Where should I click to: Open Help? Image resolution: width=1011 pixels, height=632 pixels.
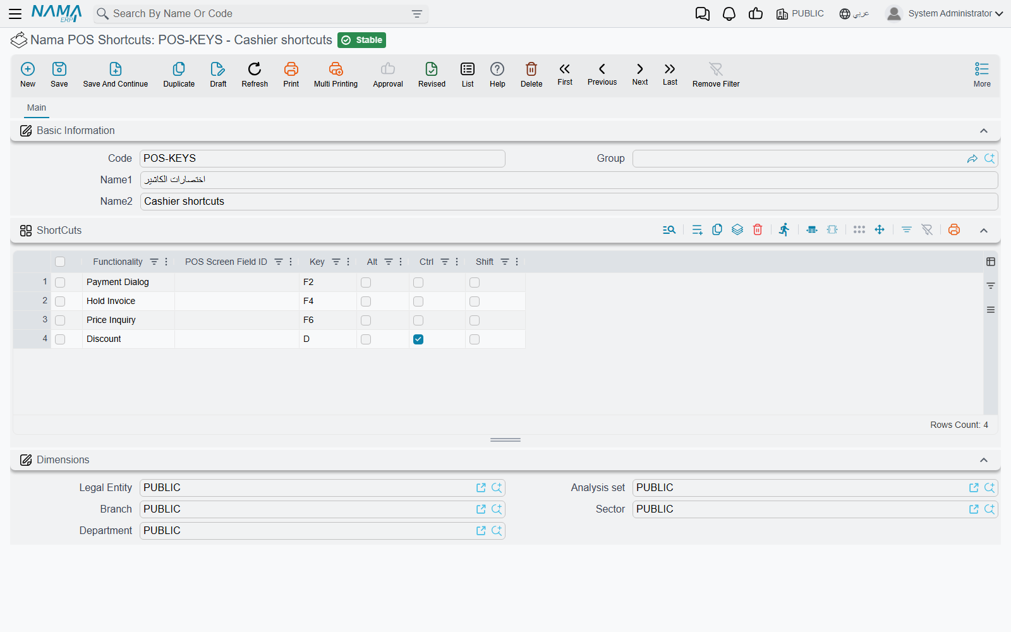click(x=497, y=75)
